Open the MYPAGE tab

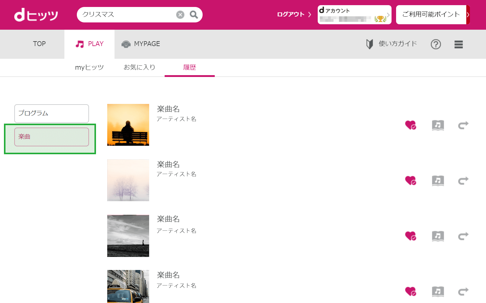point(141,44)
